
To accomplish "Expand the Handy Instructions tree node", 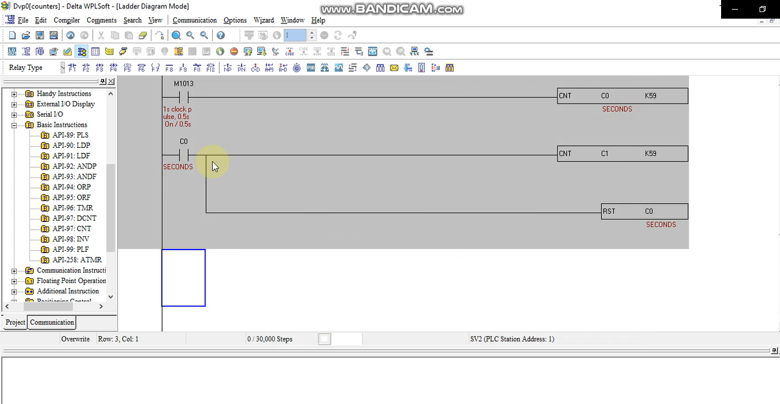I will click(x=13, y=93).
